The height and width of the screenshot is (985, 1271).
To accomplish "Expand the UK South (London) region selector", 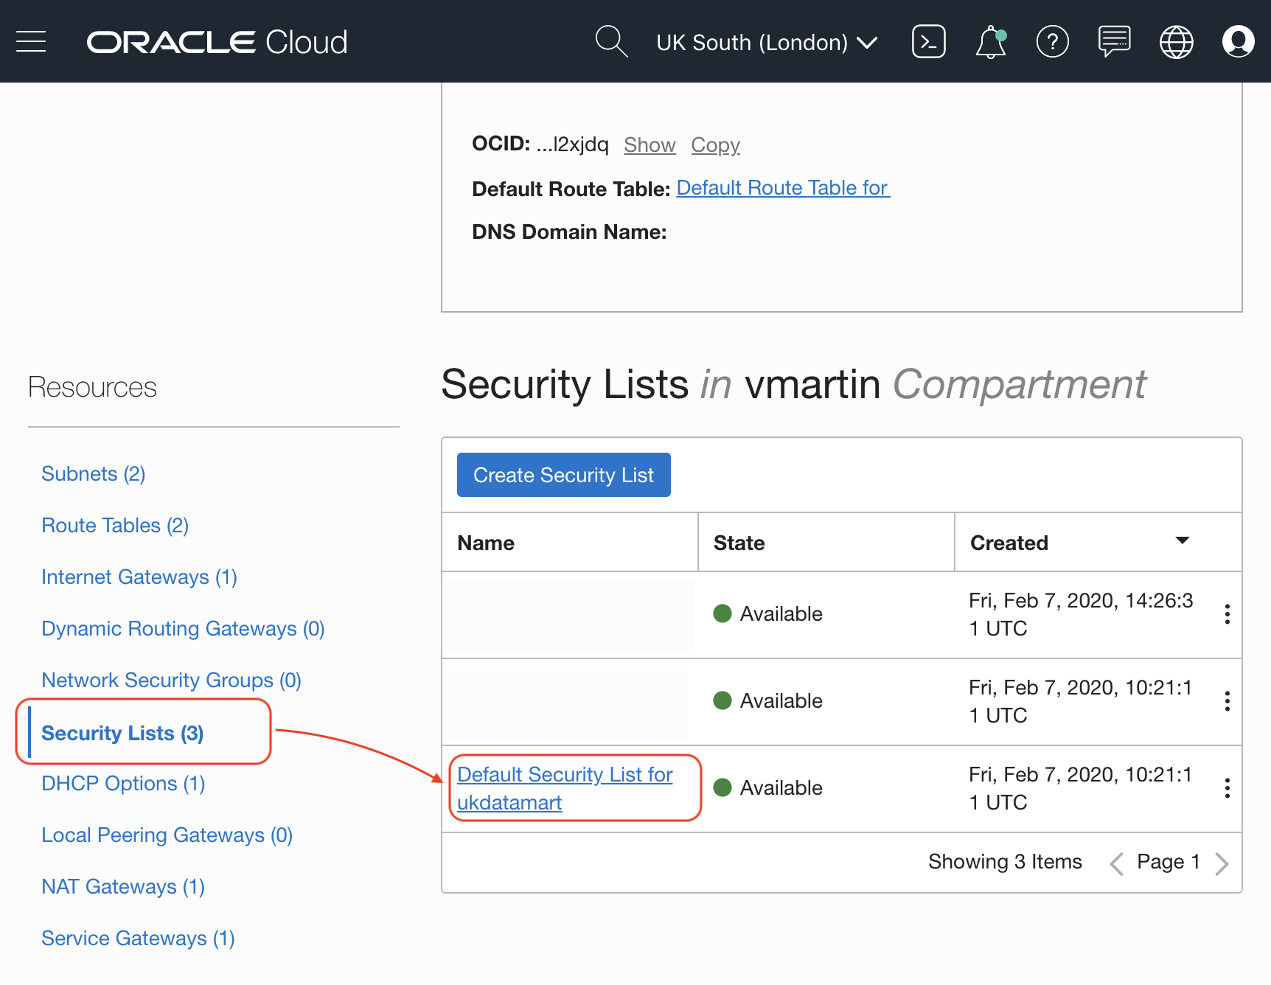I will [x=767, y=42].
